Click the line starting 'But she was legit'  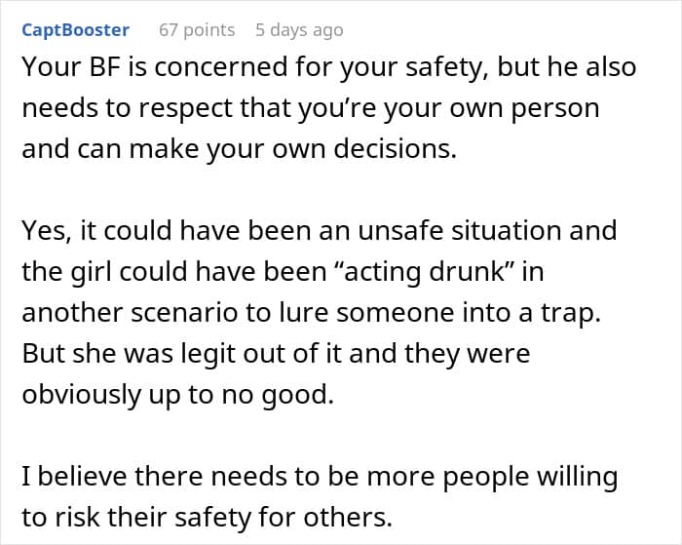coord(276,354)
